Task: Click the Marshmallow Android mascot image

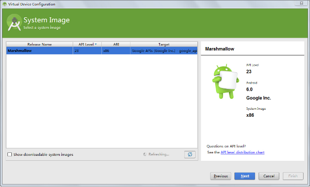Action: click(x=225, y=81)
